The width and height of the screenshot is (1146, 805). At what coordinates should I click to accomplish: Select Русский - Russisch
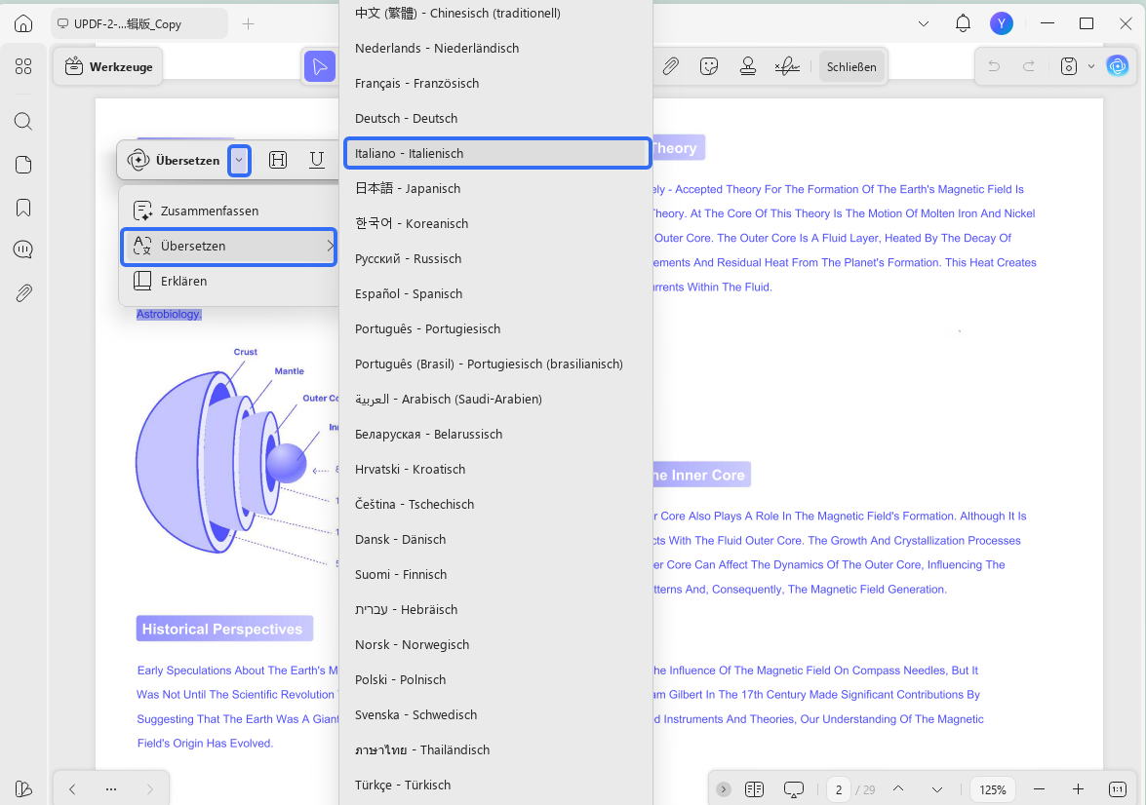point(496,258)
